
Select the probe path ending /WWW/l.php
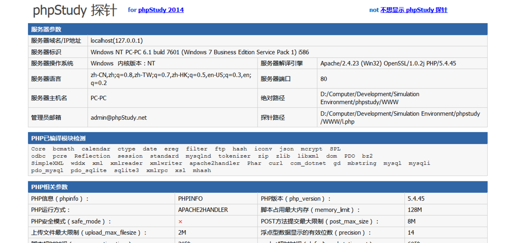pos(400,117)
